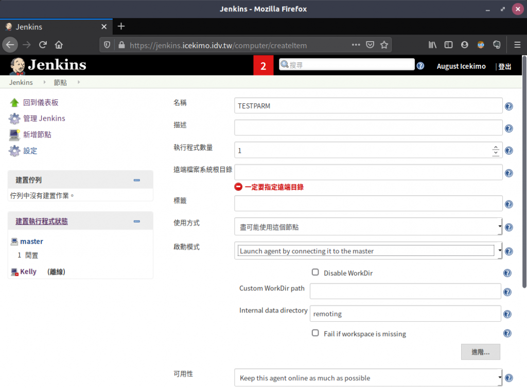Screen dimensions: 527x388
Task: Open the master node link
Action: (31, 242)
